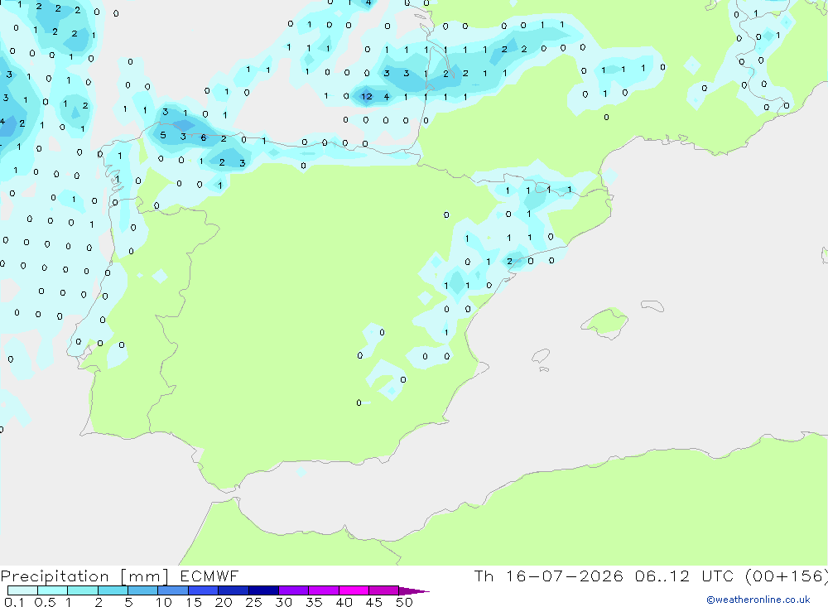Click the '12' precipitation value on the map

pyautogui.click(x=367, y=97)
